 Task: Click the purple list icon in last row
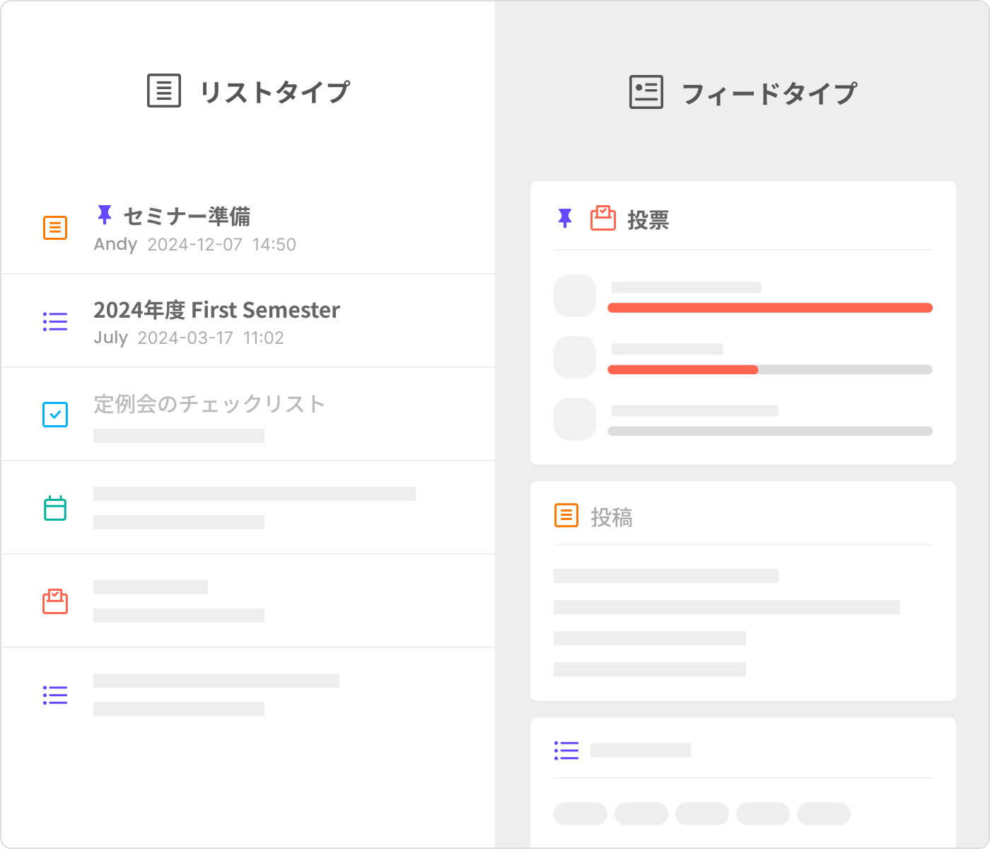(x=55, y=695)
